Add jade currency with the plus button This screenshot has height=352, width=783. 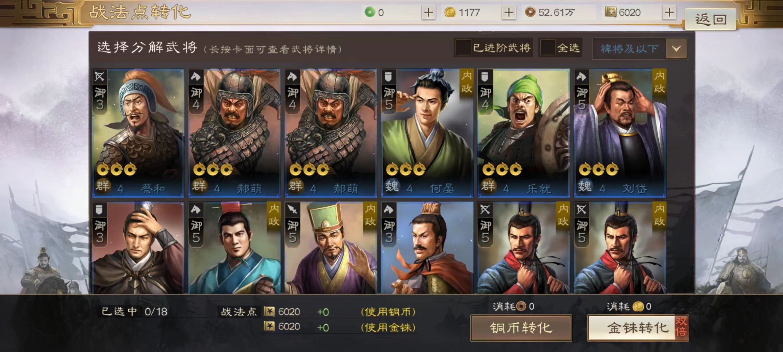tap(428, 13)
